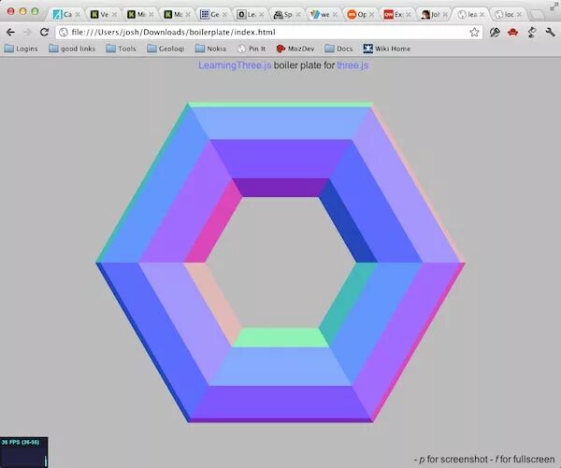Open the Nokia bookmarks folder
Viewport: 561px width, 468px height.
pos(210,49)
